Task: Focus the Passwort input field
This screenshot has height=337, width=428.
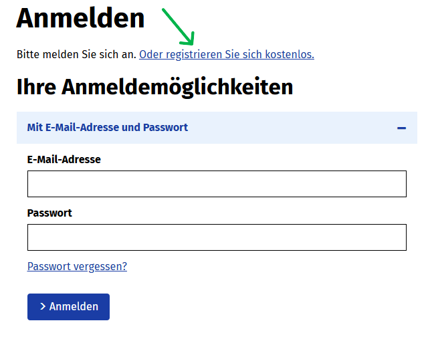Action: point(217,237)
